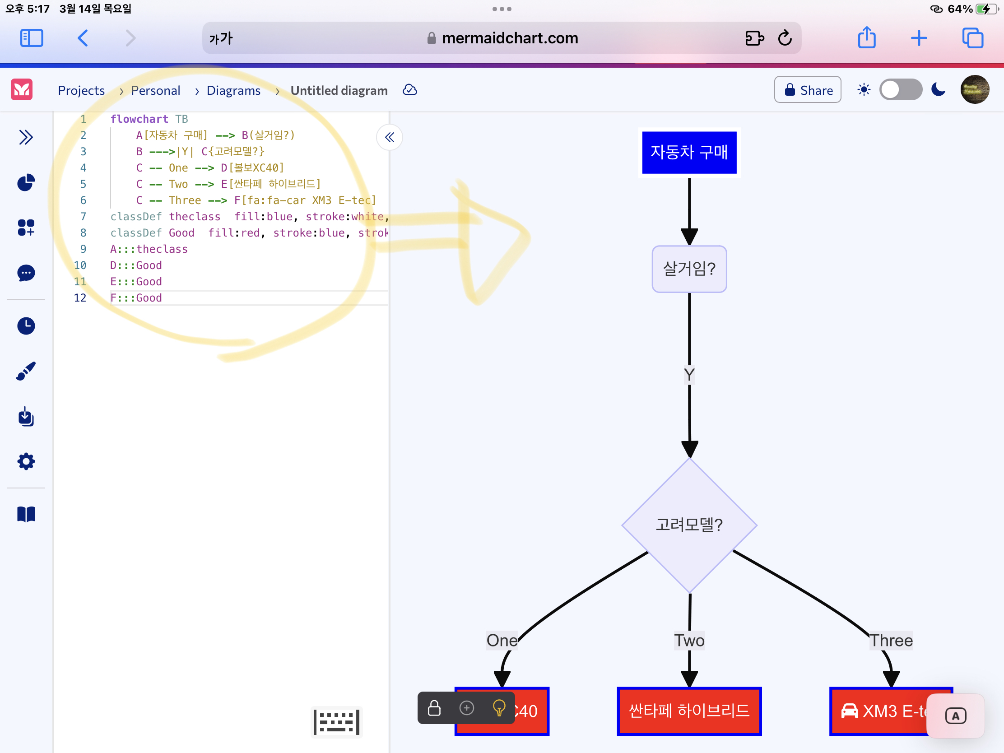Expand the left sidebar with double chevron

coord(26,137)
